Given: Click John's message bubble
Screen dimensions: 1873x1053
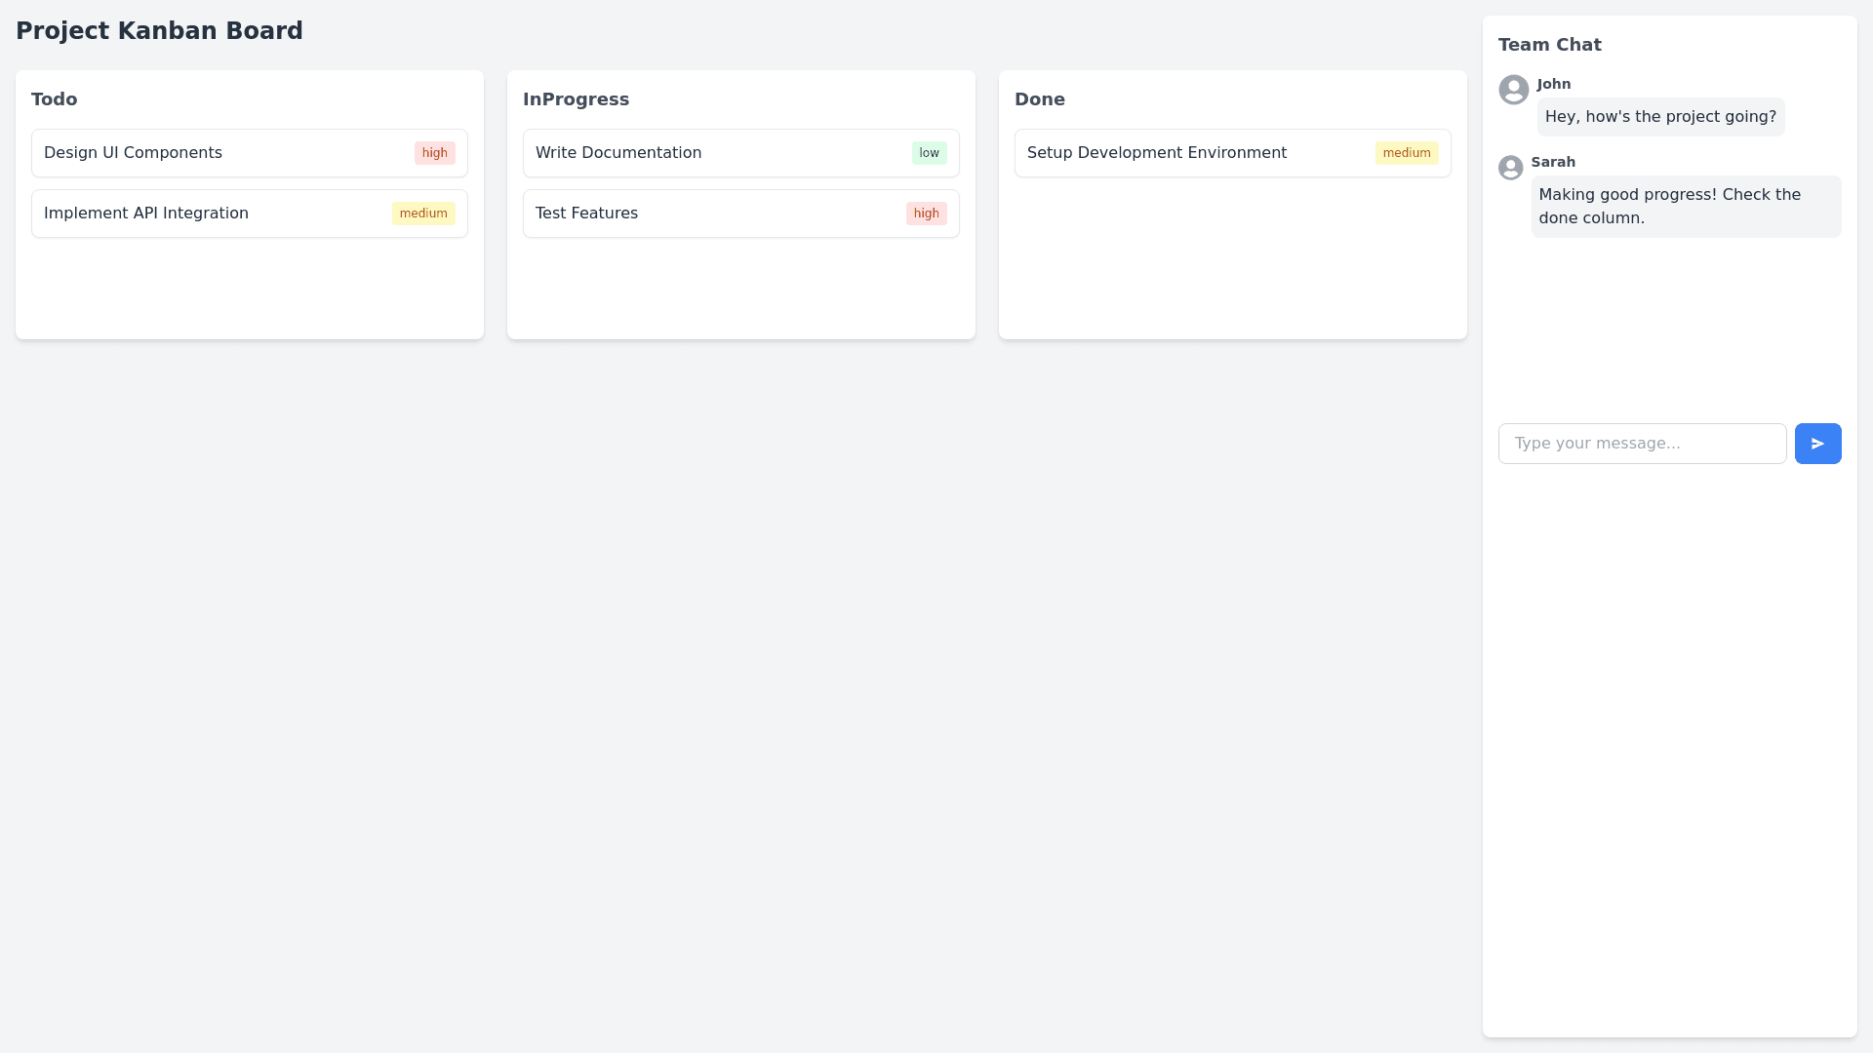Looking at the screenshot, I should click(1660, 117).
